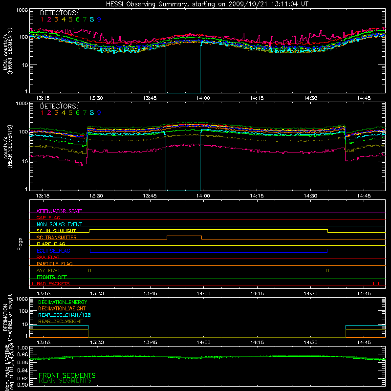Click the DETECTORS: heading in the rear segments plot
Viewport: 391px width, 391px height.
point(59,106)
